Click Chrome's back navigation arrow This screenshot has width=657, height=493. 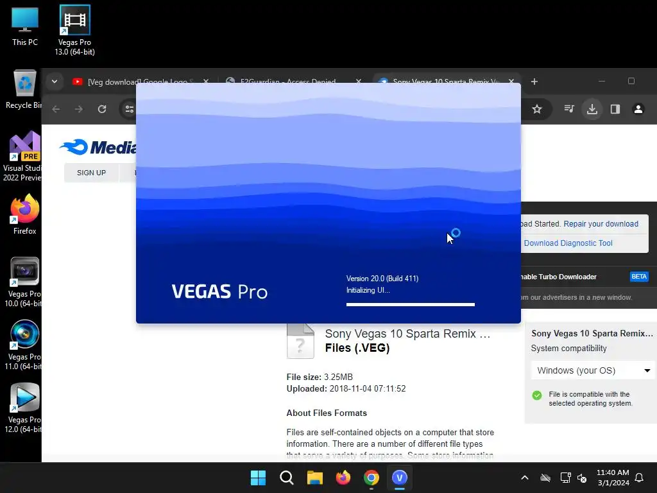point(56,109)
